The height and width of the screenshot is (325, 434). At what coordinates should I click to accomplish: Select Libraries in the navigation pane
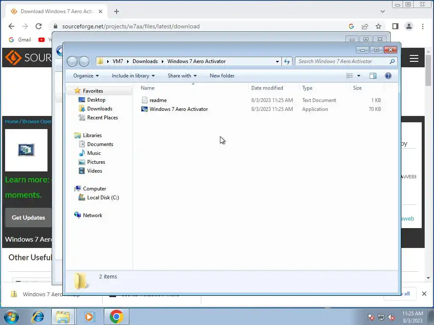pos(92,135)
